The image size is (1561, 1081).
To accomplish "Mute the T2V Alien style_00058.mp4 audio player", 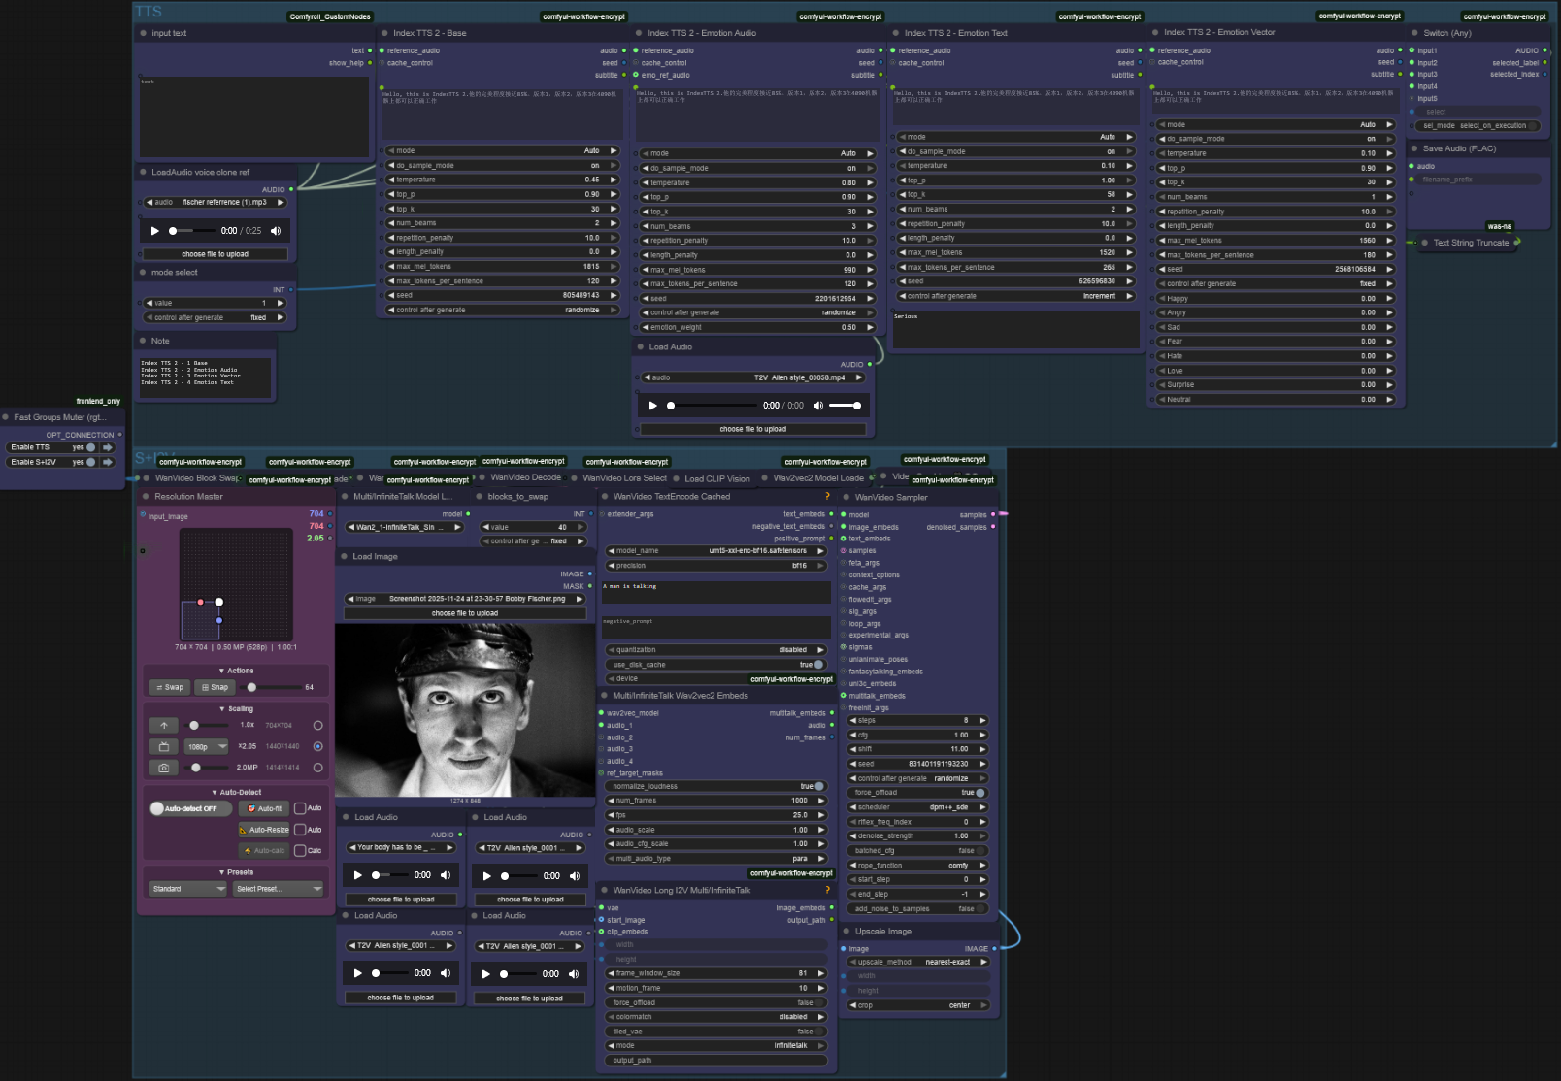I will pos(818,406).
